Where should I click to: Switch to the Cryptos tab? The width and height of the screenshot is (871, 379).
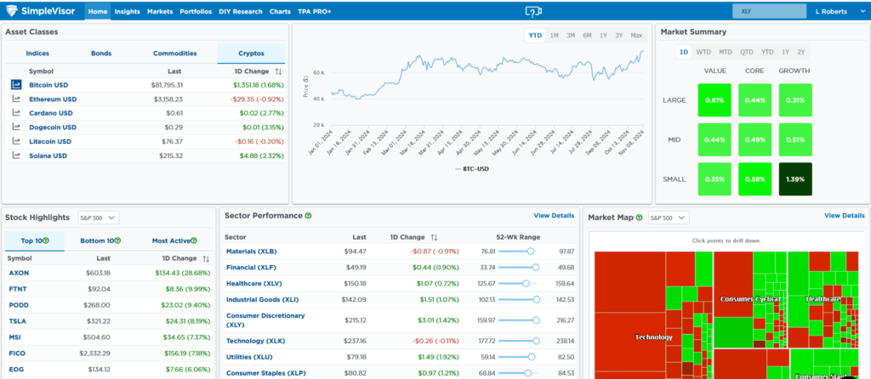[251, 54]
